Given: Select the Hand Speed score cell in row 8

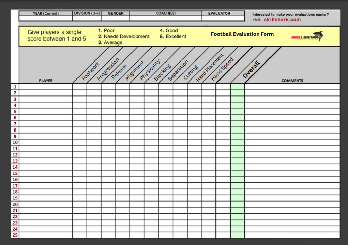Looking at the screenshot, I should coord(209,130).
